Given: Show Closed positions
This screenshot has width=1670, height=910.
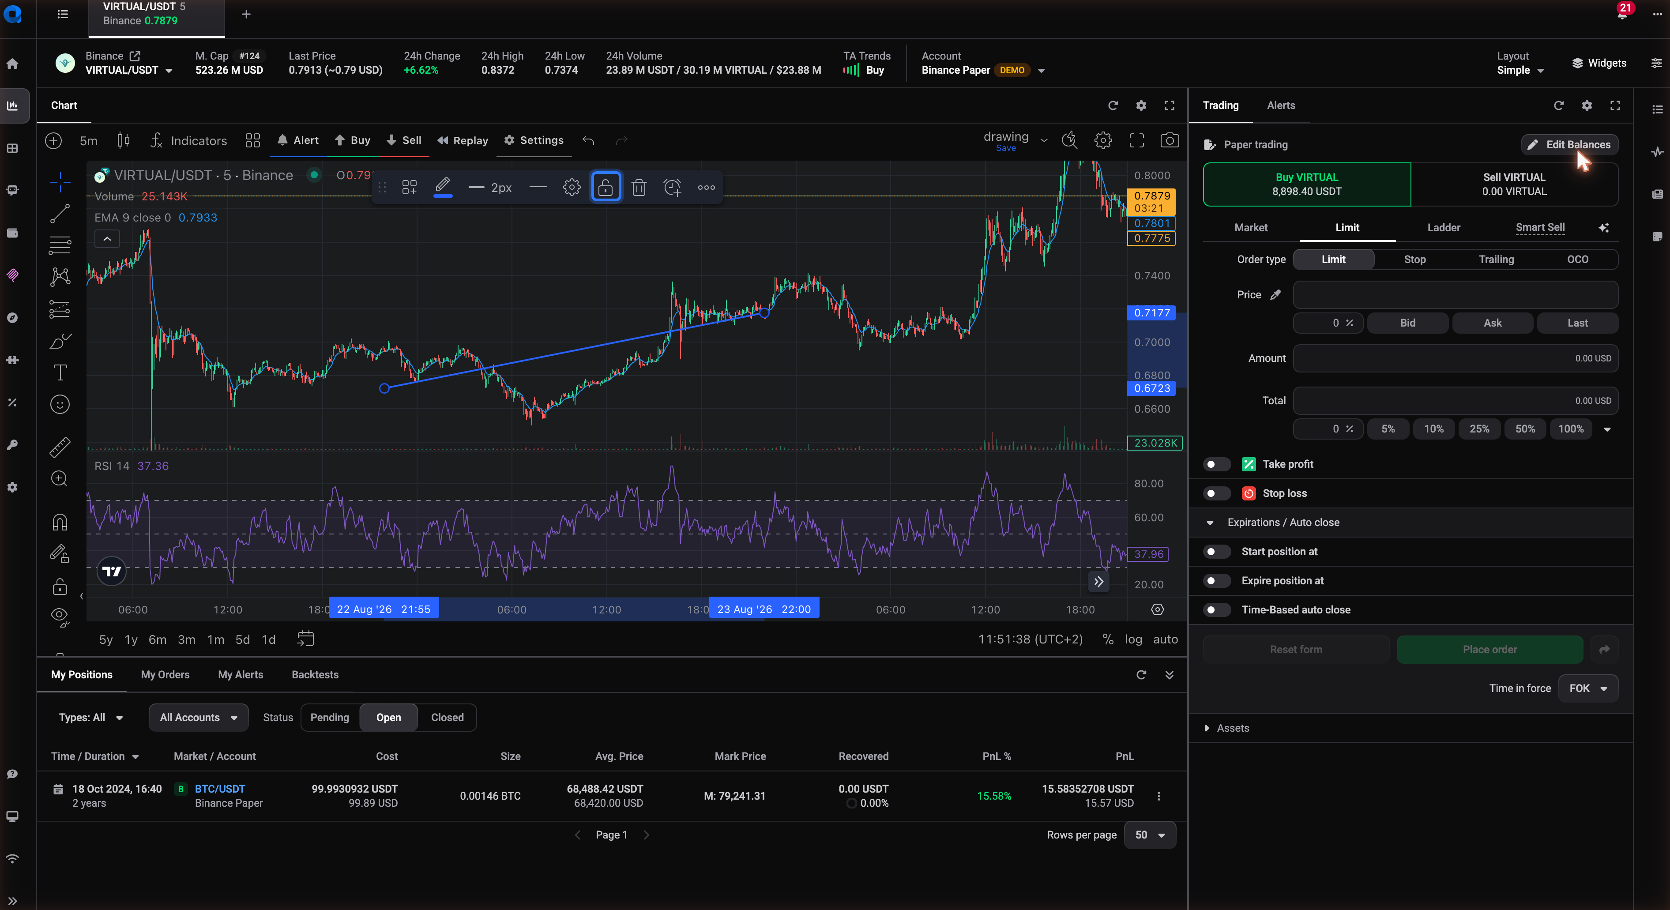Looking at the screenshot, I should click(448, 718).
